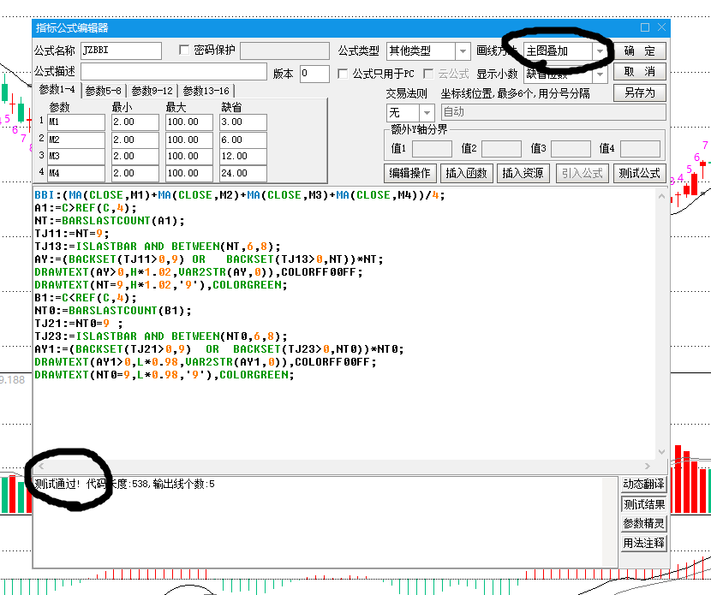Click the 编辑操作 button
711x595 pixels.
409,173
